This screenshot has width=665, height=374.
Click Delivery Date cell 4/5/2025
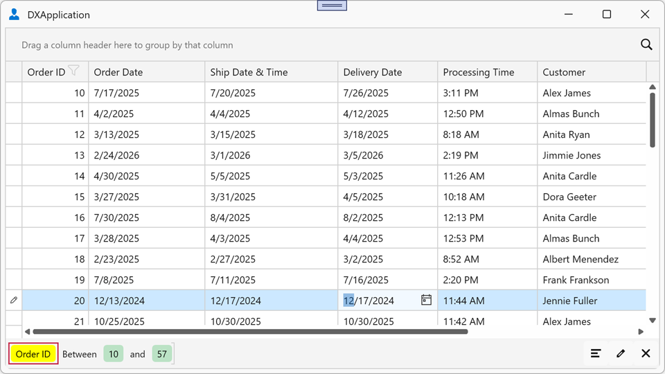tap(388, 196)
